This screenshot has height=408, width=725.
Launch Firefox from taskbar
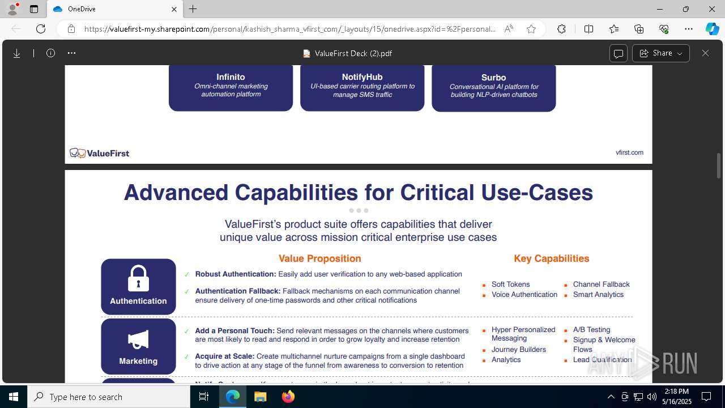point(288,397)
